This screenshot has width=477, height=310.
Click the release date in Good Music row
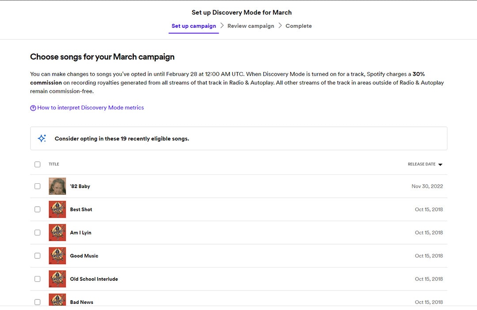click(428, 256)
